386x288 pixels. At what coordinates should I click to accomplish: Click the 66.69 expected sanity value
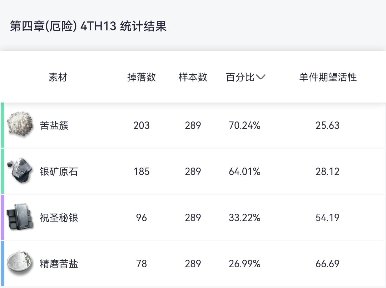[x=327, y=264]
